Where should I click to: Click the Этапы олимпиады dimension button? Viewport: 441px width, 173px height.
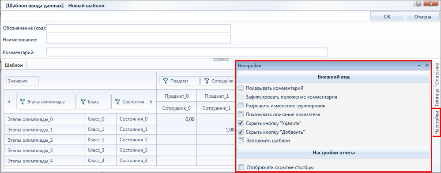[x=46, y=102]
